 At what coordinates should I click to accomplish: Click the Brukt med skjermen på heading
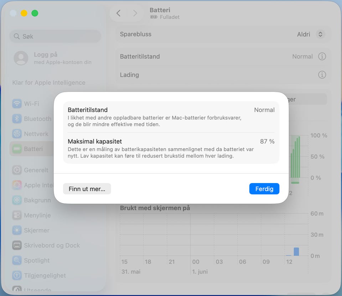click(x=155, y=208)
